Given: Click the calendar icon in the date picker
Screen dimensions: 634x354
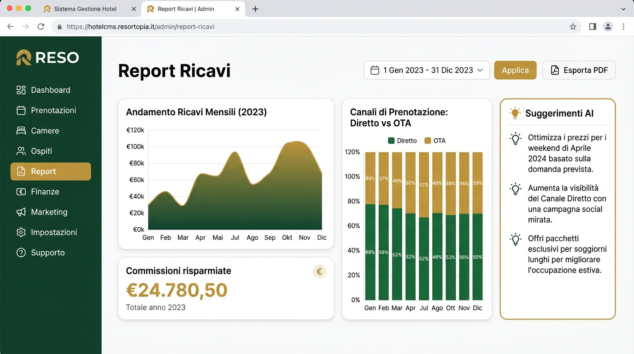Looking at the screenshot, I should point(375,70).
